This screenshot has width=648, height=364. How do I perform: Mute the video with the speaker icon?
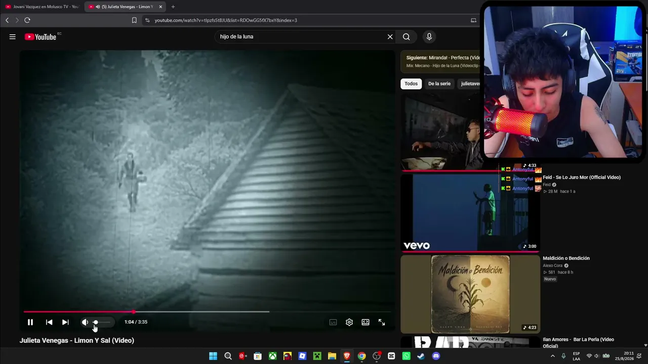[x=85, y=322]
